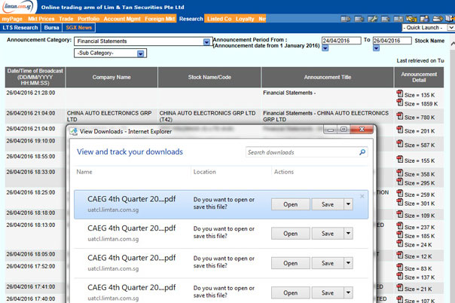455x303 pixels.
Task: Open PDF icon sized 259 K
Action: click(x=400, y=194)
